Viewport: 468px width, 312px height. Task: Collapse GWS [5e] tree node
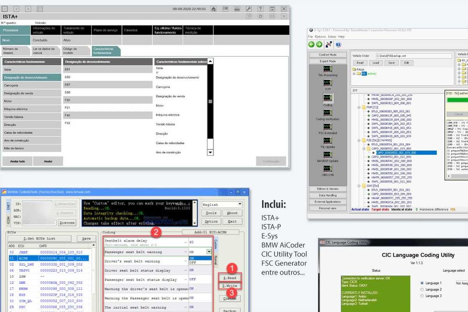tap(359, 186)
